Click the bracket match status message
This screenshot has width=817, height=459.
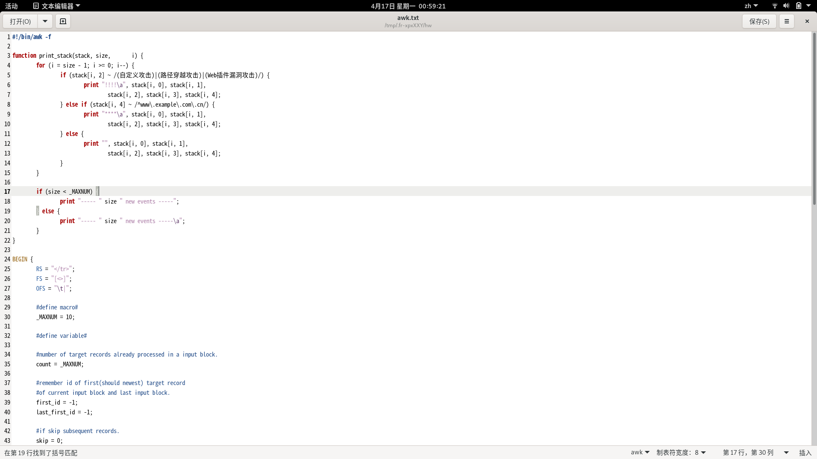41,453
